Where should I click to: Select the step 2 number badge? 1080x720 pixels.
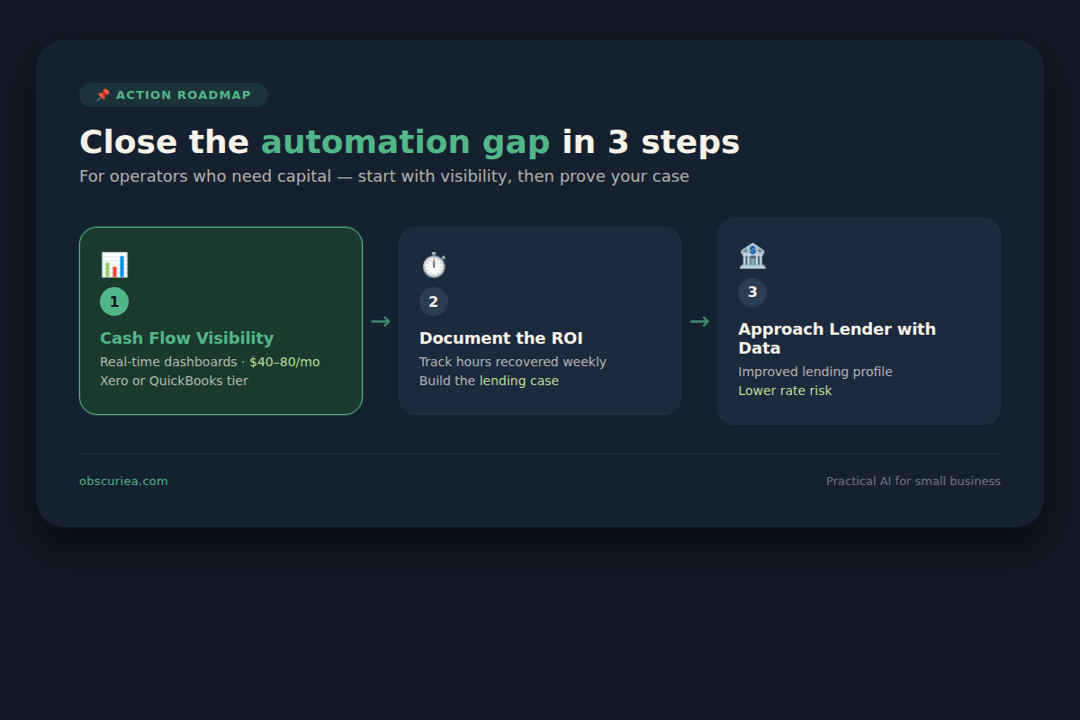[x=434, y=301]
